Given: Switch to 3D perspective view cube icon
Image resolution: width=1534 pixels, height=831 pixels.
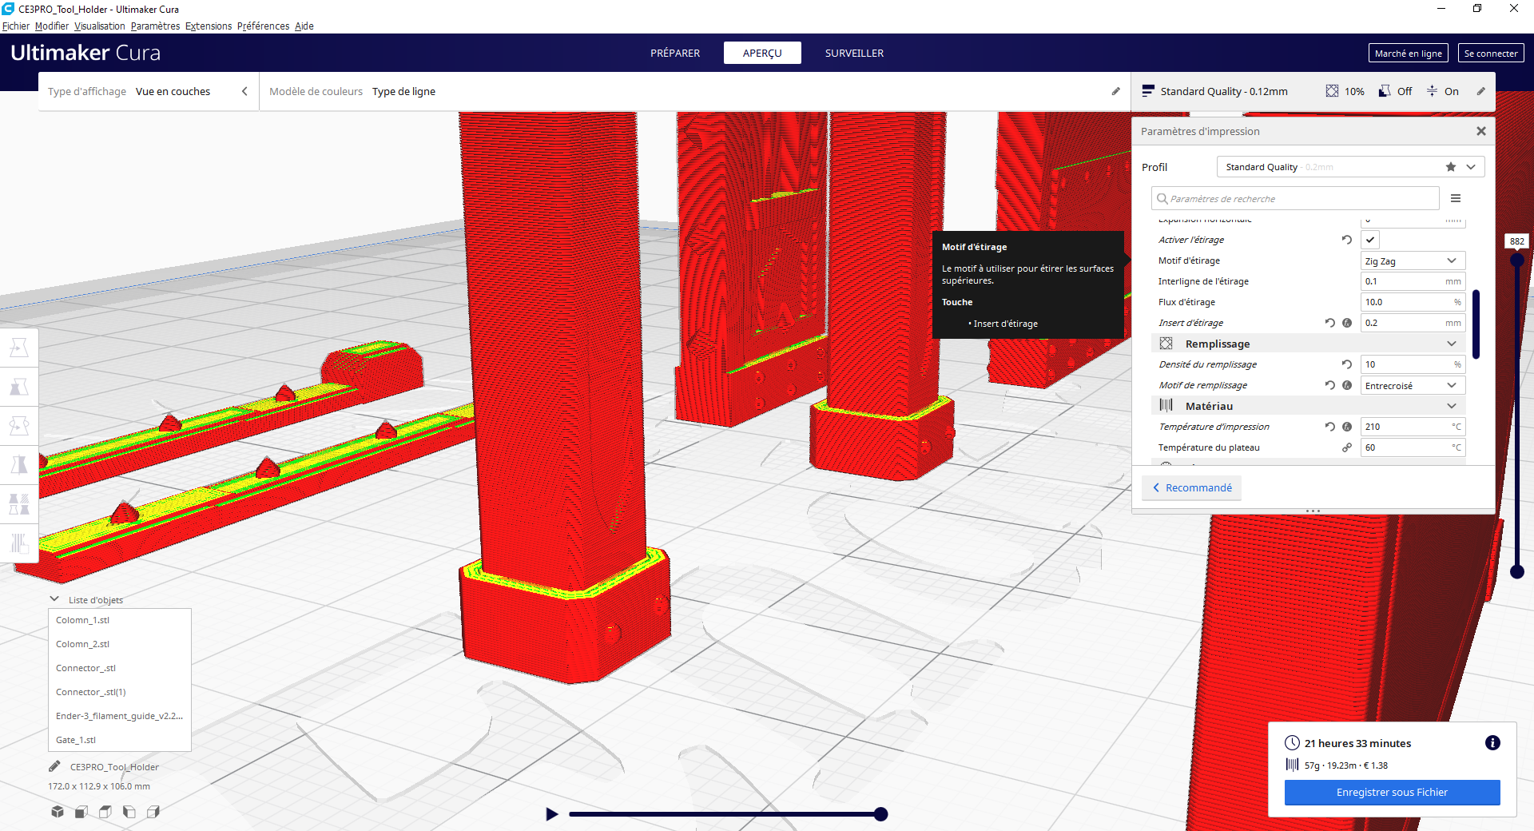Looking at the screenshot, I should pyautogui.click(x=58, y=812).
